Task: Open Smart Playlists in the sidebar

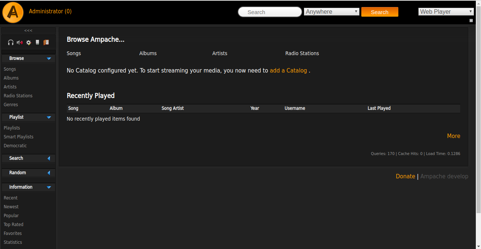Action: pos(19,137)
